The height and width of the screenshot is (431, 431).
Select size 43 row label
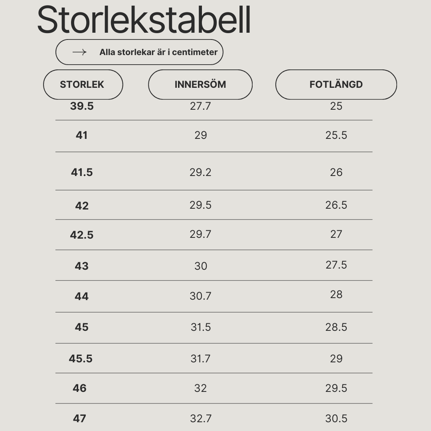coord(82,266)
